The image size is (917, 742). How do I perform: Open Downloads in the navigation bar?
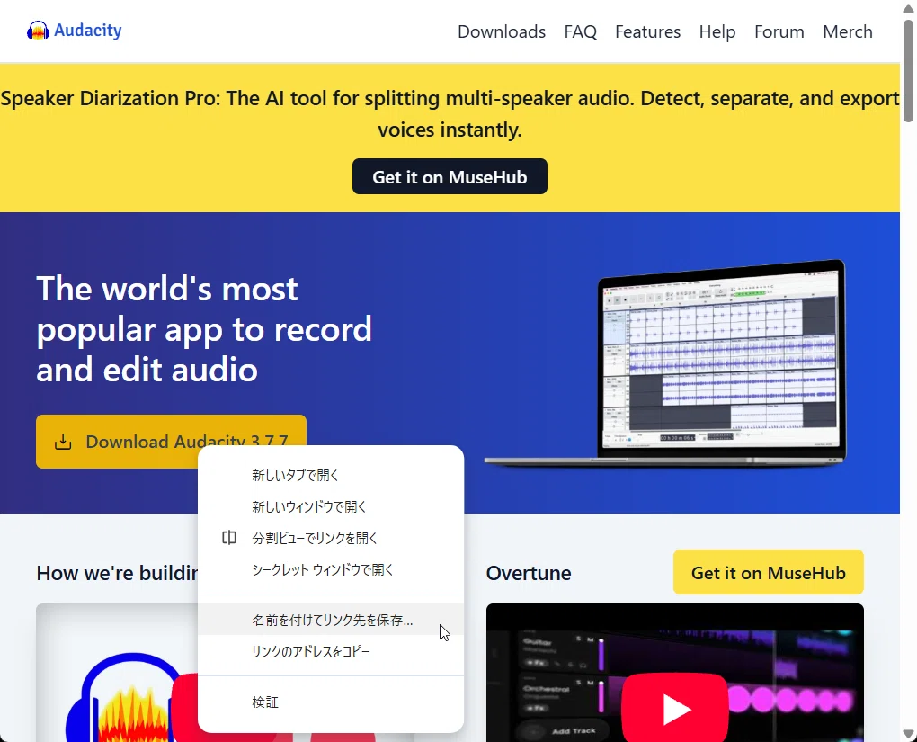501,31
